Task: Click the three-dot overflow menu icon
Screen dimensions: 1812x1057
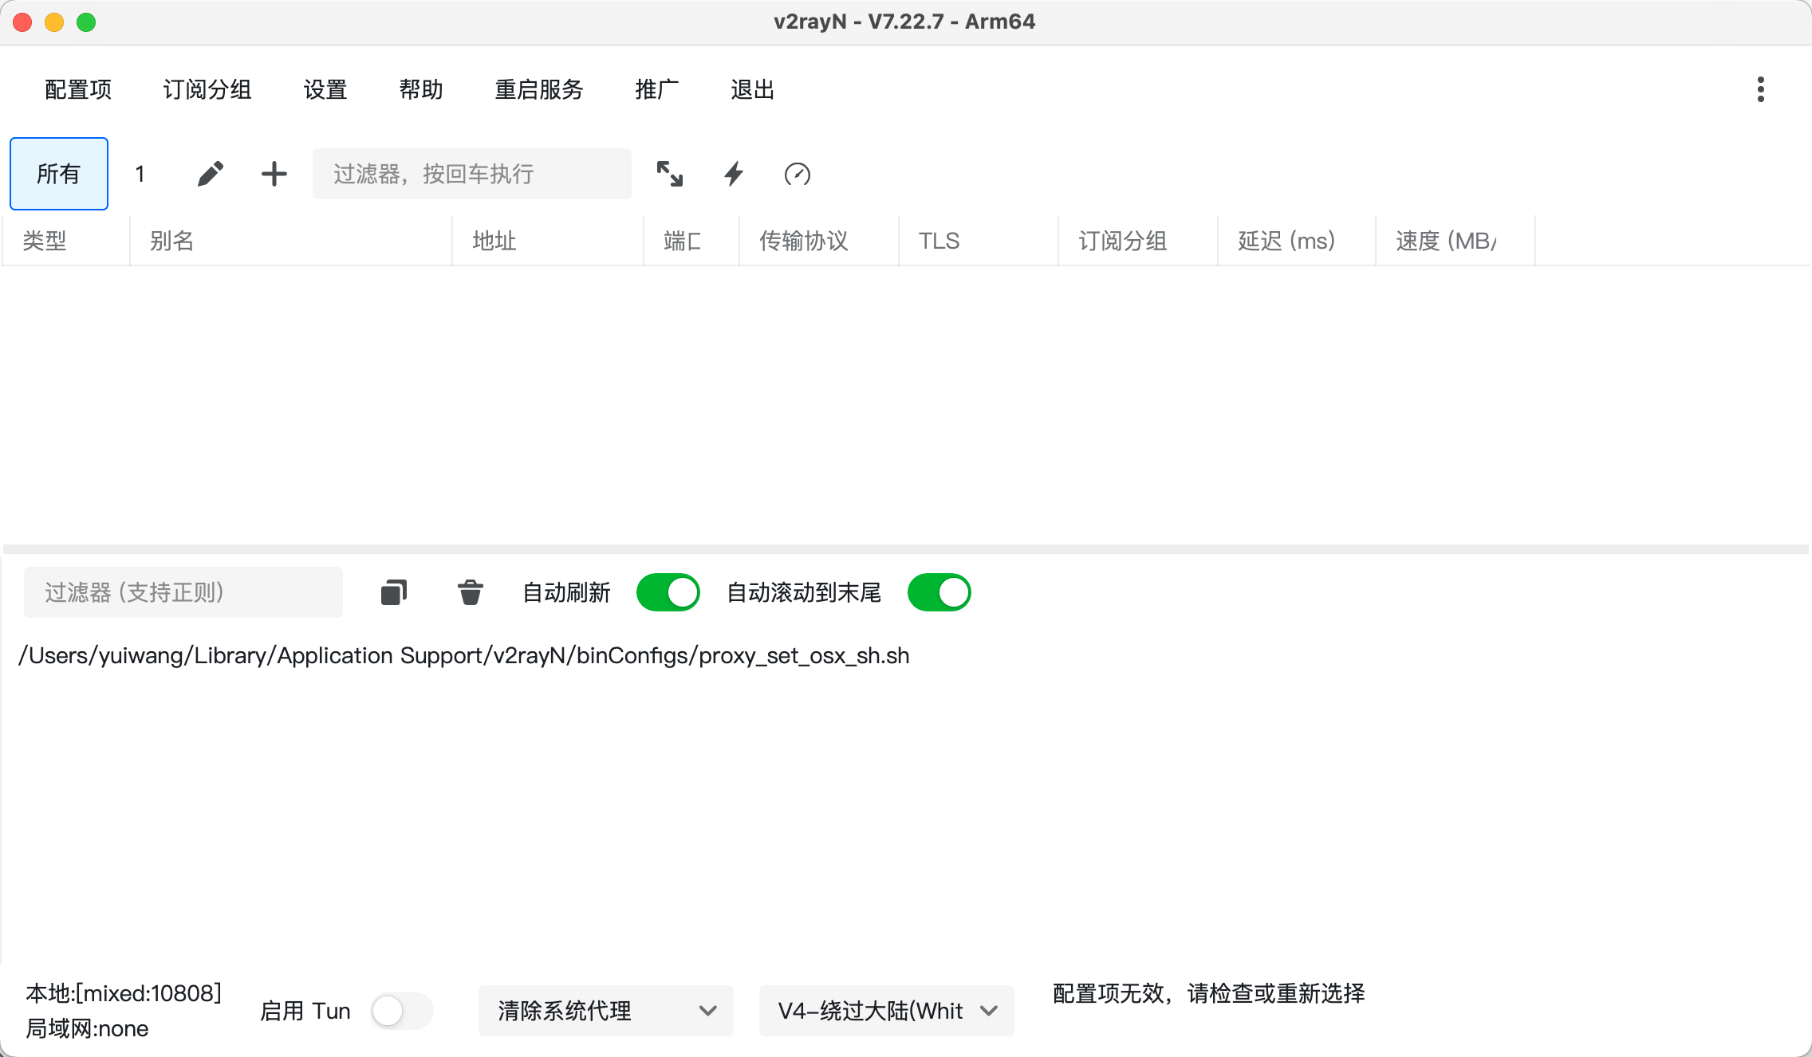Action: [1761, 89]
